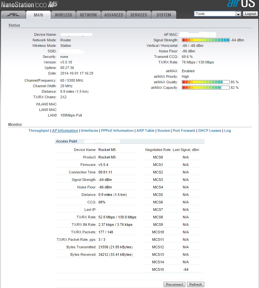Click the Wireless Mode value Station

(65, 46)
